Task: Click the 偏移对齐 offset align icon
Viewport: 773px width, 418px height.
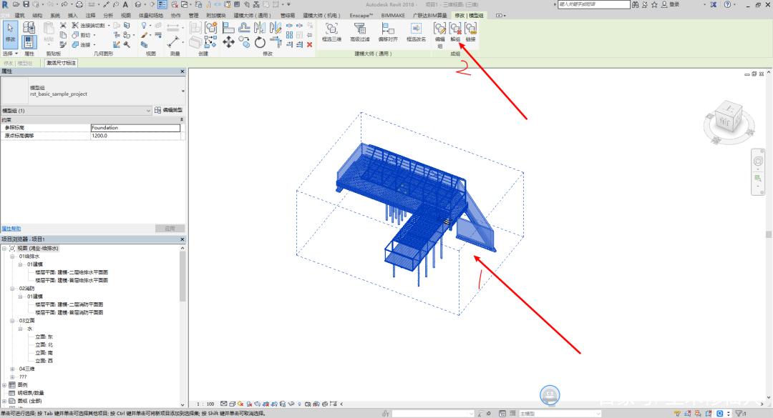Action: (387, 29)
